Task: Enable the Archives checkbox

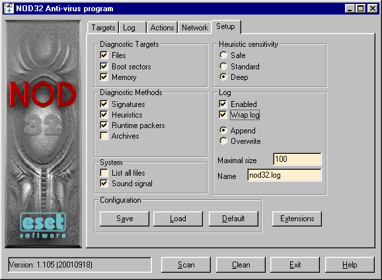Action: pyautogui.click(x=104, y=135)
